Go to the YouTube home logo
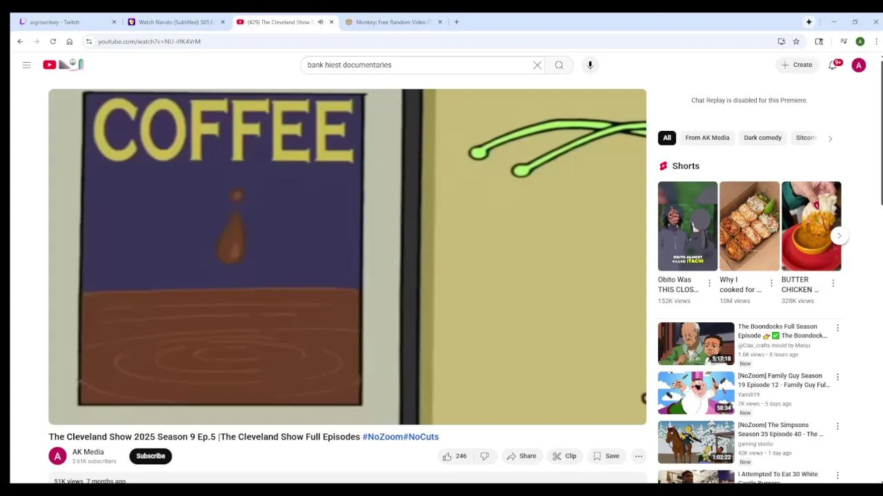This screenshot has width=883, height=496. (x=63, y=65)
